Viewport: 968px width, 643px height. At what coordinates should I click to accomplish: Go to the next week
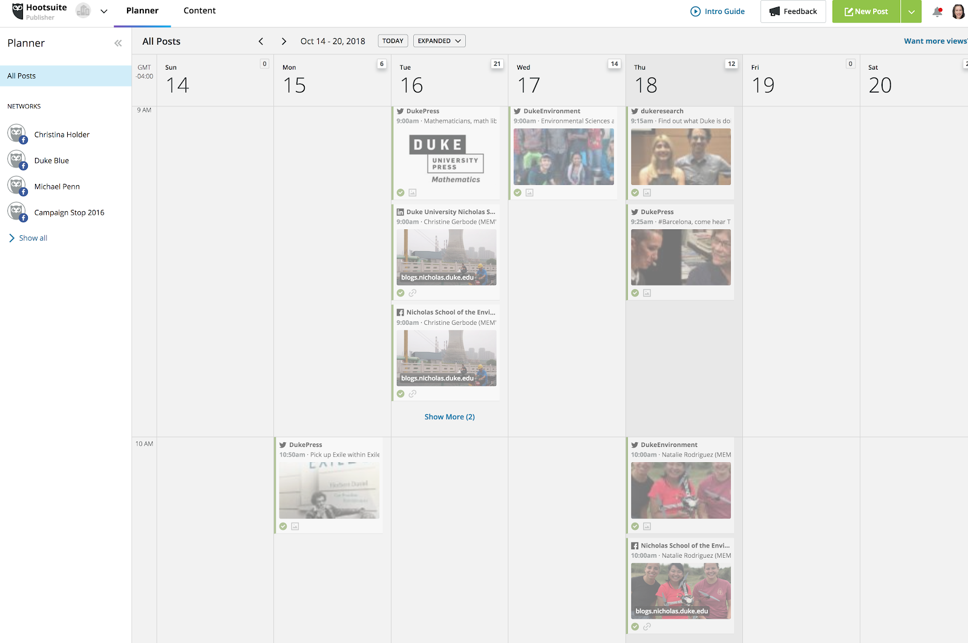(x=284, y=41)
